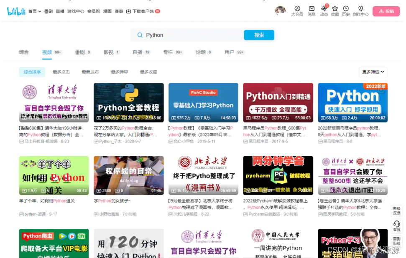Open uploader 马士兵教育-杨淑娟 link

point(41,141)
